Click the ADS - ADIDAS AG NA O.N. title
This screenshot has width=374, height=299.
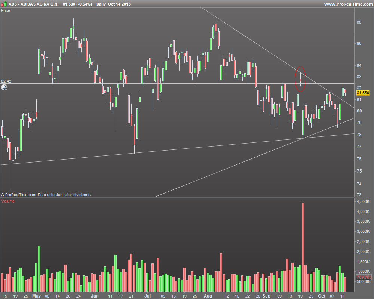click(x=33, y=4)
